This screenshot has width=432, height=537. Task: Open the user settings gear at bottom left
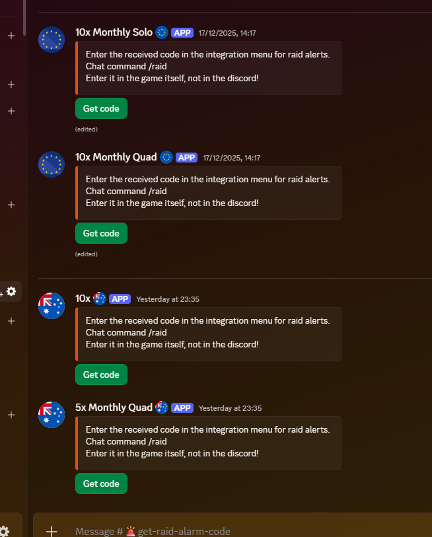pos(5,531)
